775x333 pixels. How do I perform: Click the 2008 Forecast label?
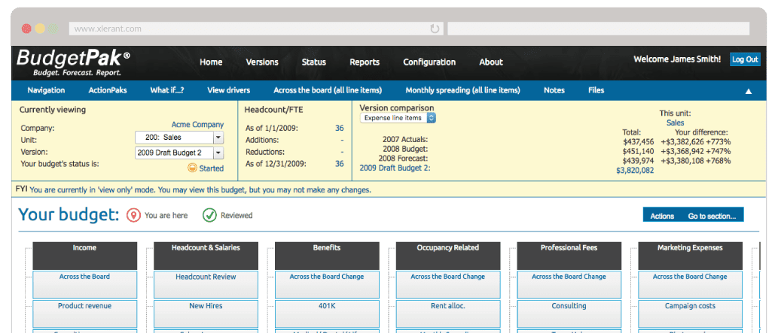click(403, 159)
